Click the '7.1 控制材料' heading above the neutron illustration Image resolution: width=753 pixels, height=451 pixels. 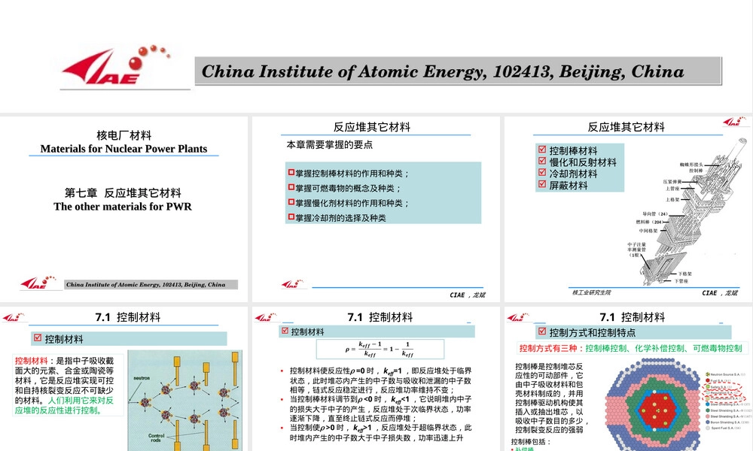pos(128,317)
